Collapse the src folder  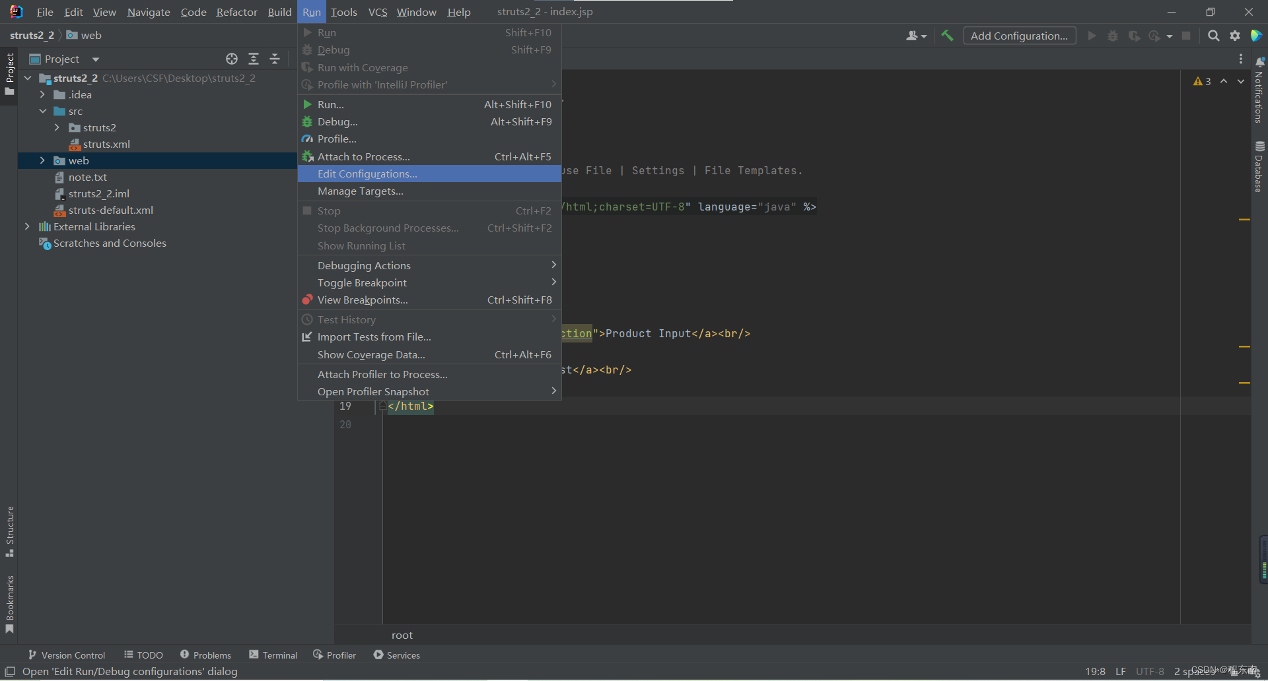pos(42,111)
